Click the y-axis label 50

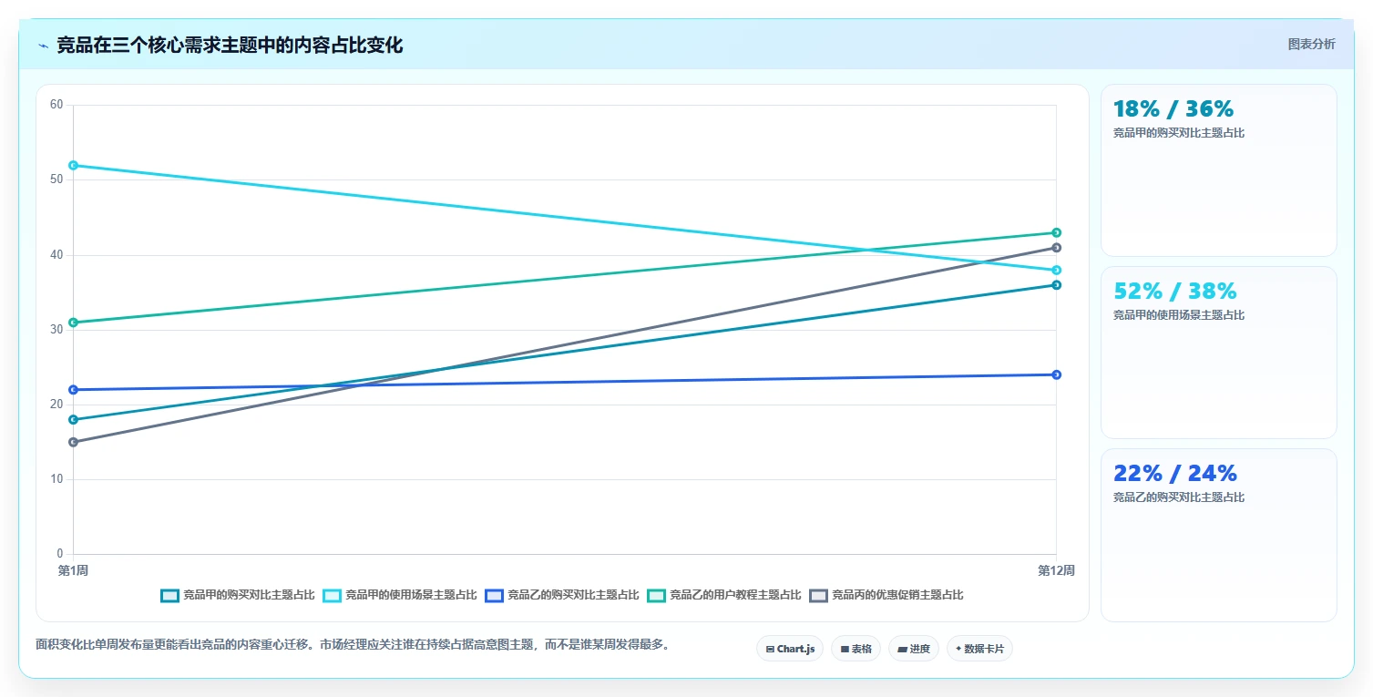coord(56,179)
